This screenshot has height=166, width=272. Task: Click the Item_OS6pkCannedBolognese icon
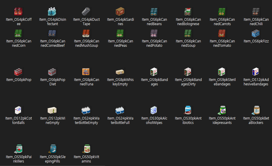coord(188,12)
